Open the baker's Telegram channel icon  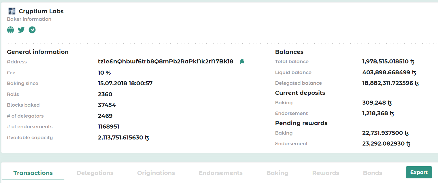coord(32,30)
